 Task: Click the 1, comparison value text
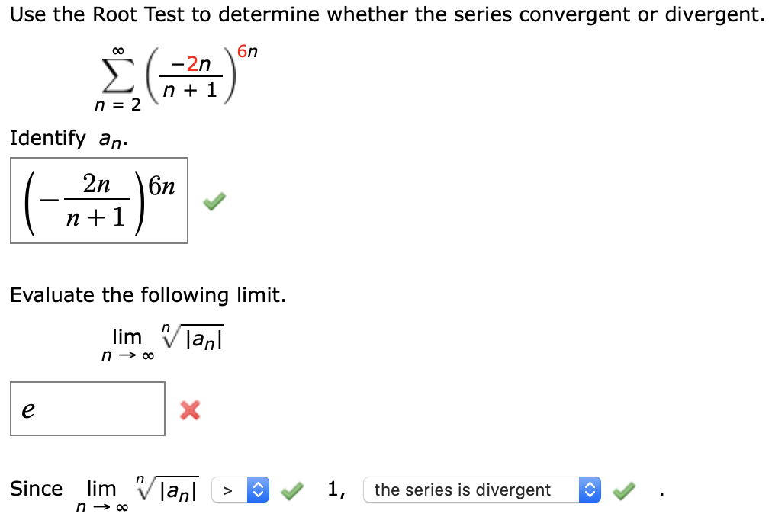coord(336,489)
